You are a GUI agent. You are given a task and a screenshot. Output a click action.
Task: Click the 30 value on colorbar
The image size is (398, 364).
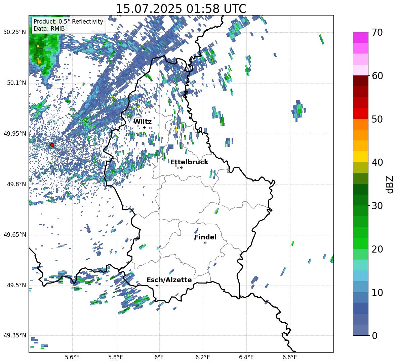377,206
